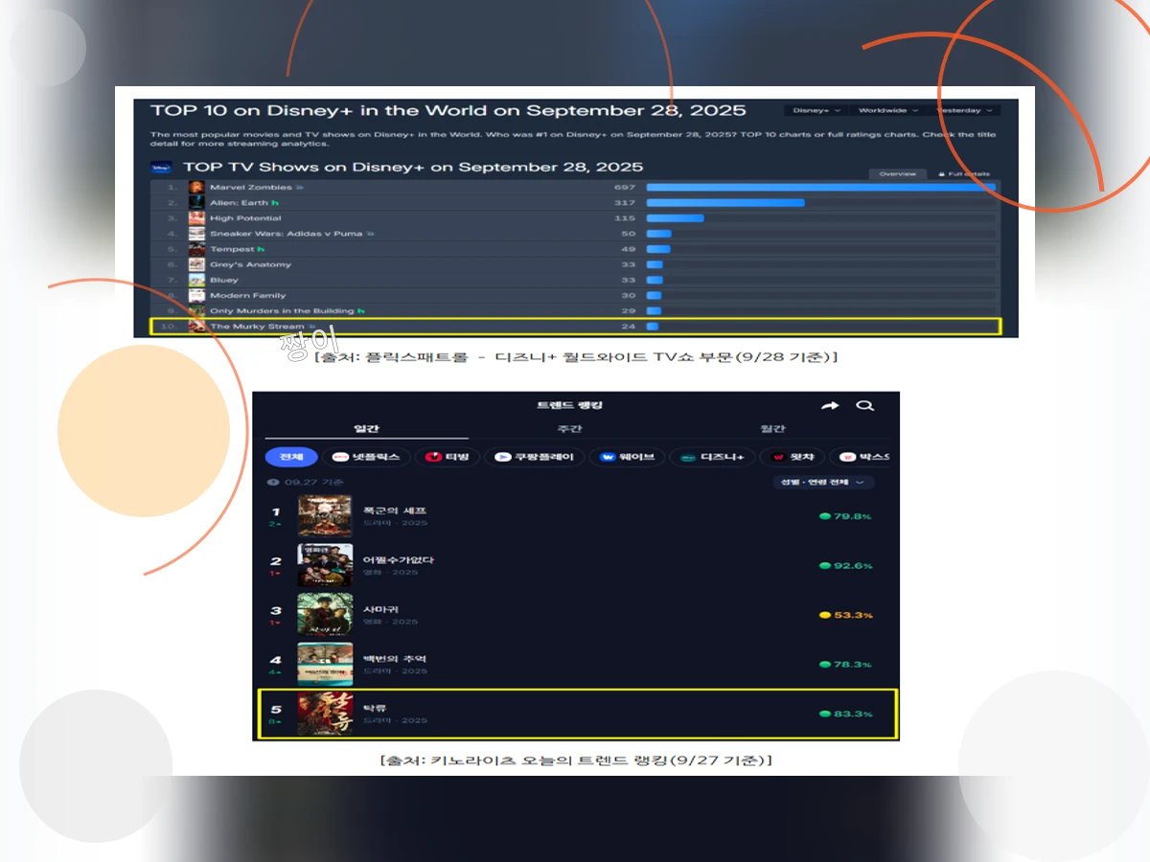Image resolution: width=1150 pixels, height=862 pixels.
Task: Select the 티빙 filter chip
Action: click(x=447, y=457)
